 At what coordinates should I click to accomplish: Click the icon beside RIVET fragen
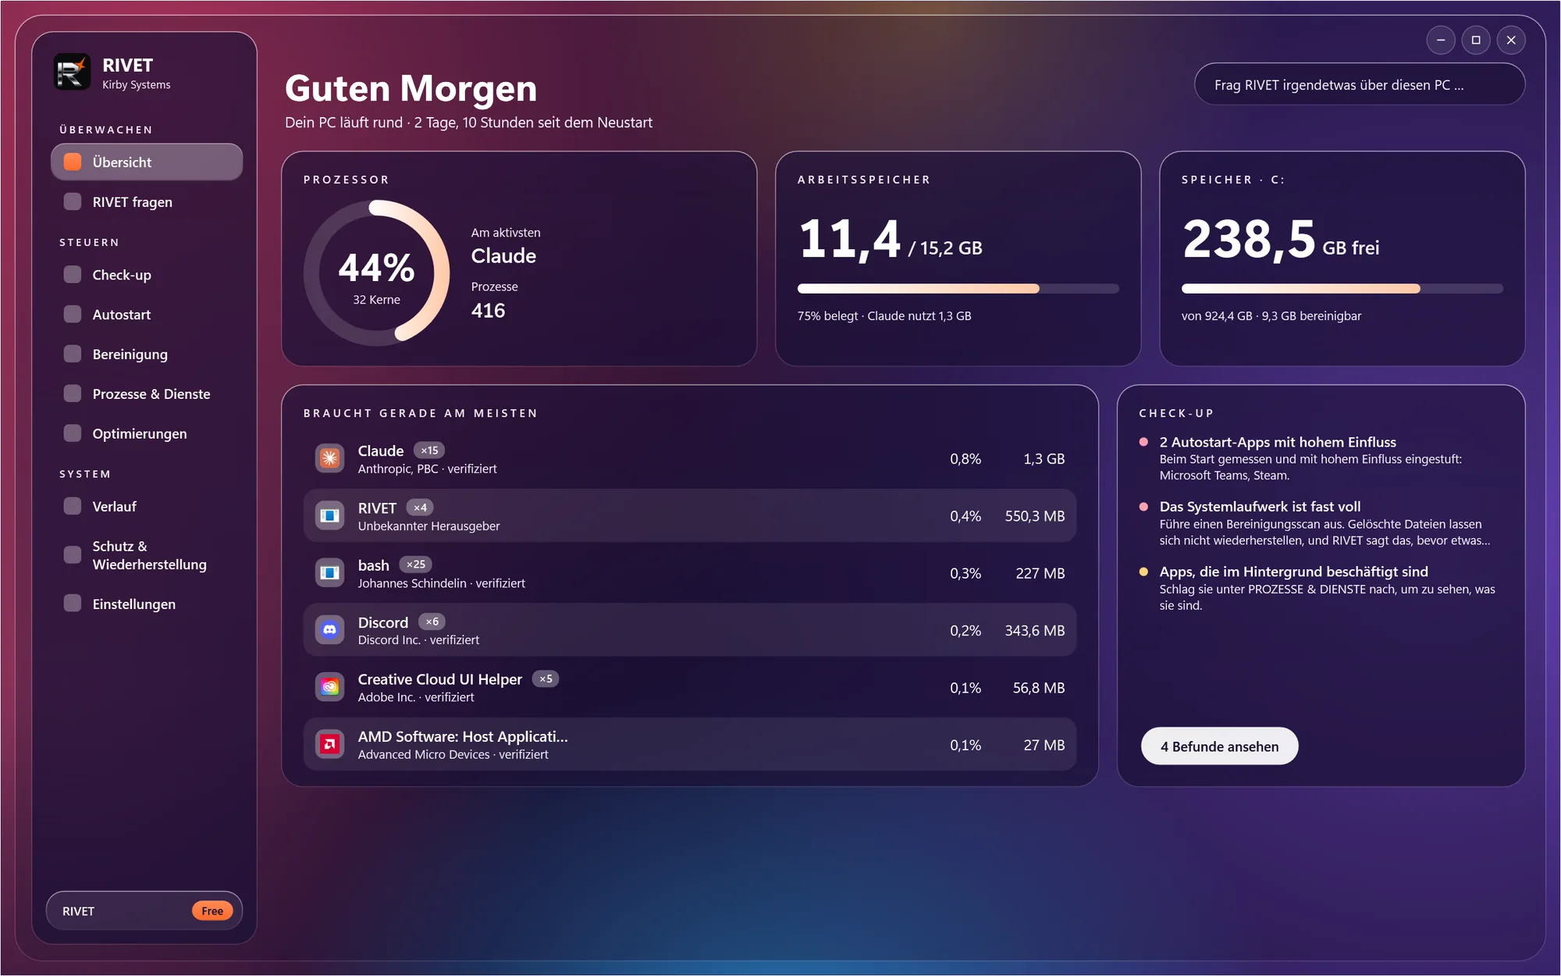73,201
